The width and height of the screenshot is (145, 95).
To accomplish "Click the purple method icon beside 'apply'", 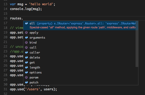I will [26, 33].
